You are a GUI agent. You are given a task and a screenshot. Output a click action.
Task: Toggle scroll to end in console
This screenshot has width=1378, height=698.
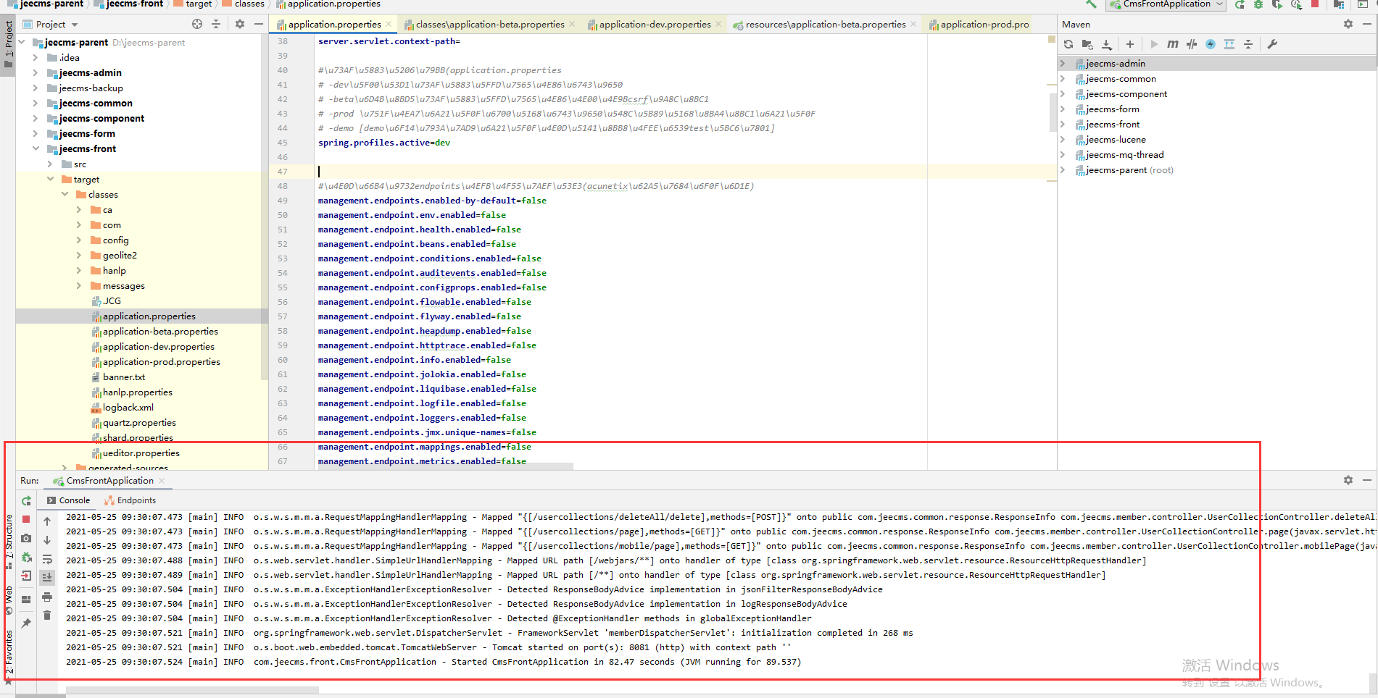coord(47,577)
